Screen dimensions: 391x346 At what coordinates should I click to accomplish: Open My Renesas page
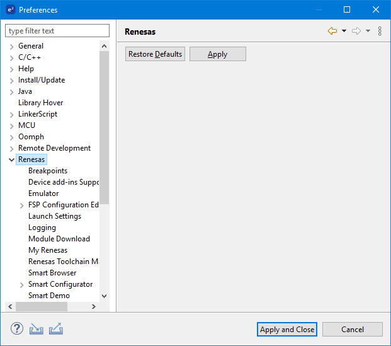(x=48, y=250)
